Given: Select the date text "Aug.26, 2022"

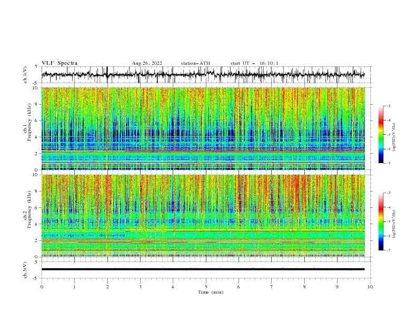Looking at the screenshot, I should click(x=147, y=63).
